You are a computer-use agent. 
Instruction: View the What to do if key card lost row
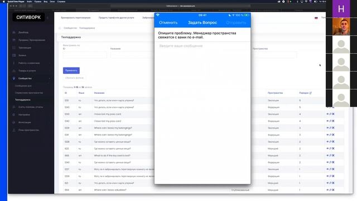(327, 155)
